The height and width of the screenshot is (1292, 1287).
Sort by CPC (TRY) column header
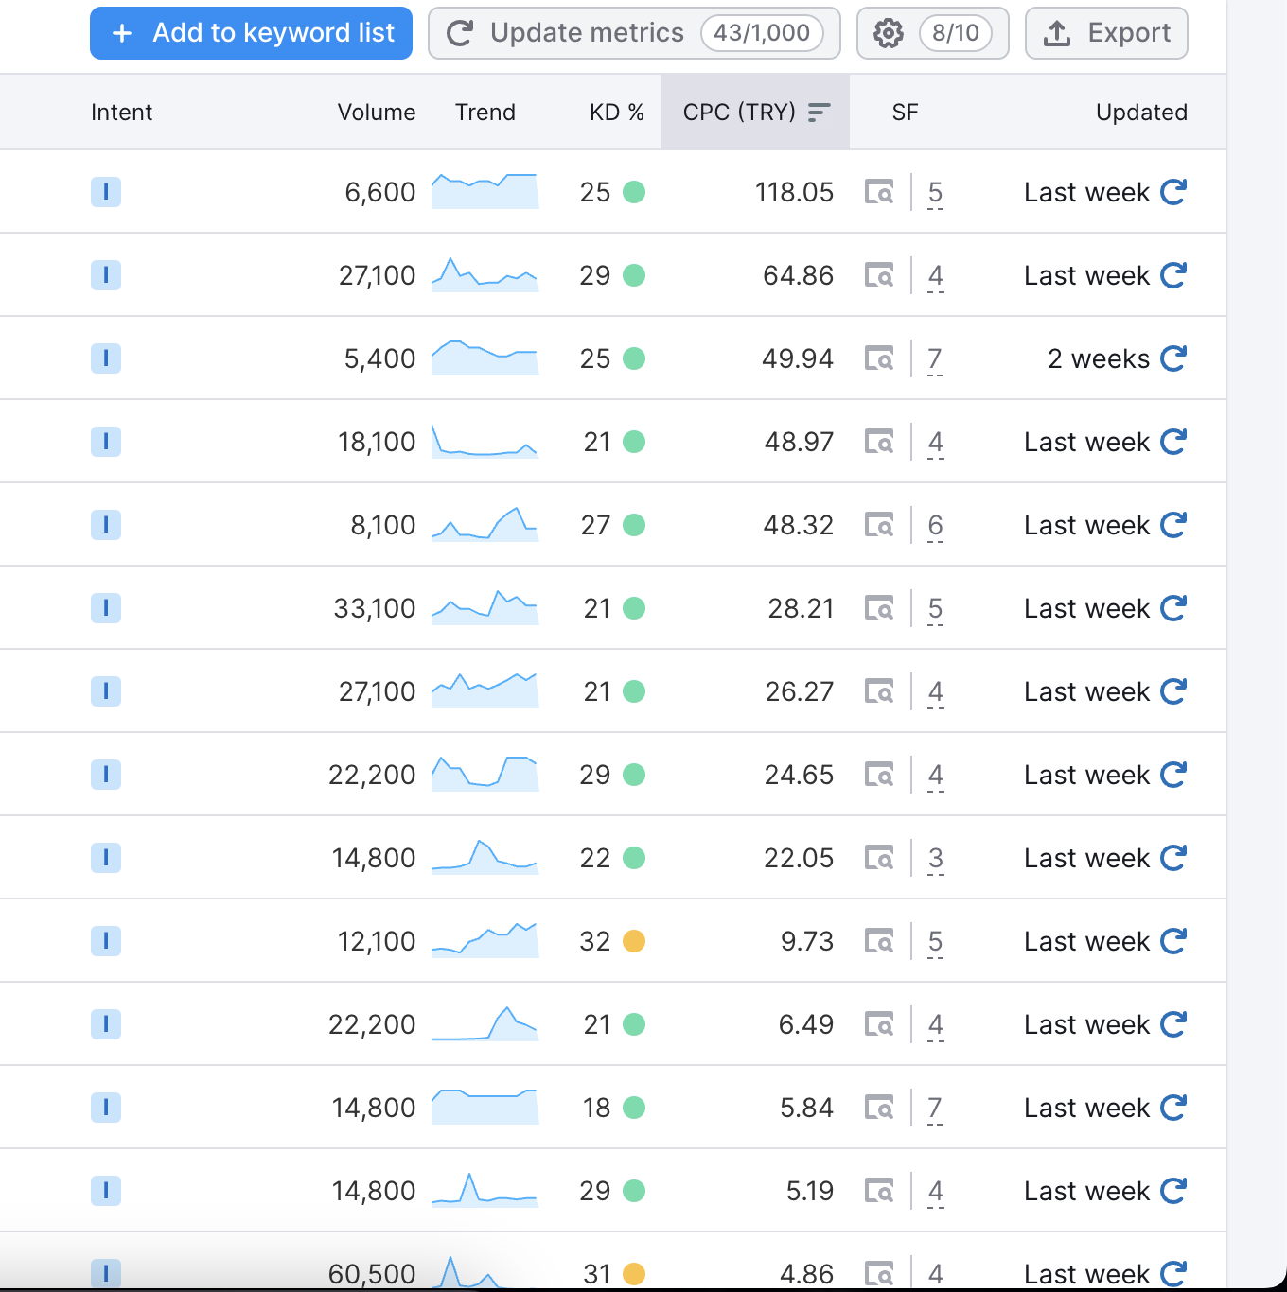[x=755, y=113]
